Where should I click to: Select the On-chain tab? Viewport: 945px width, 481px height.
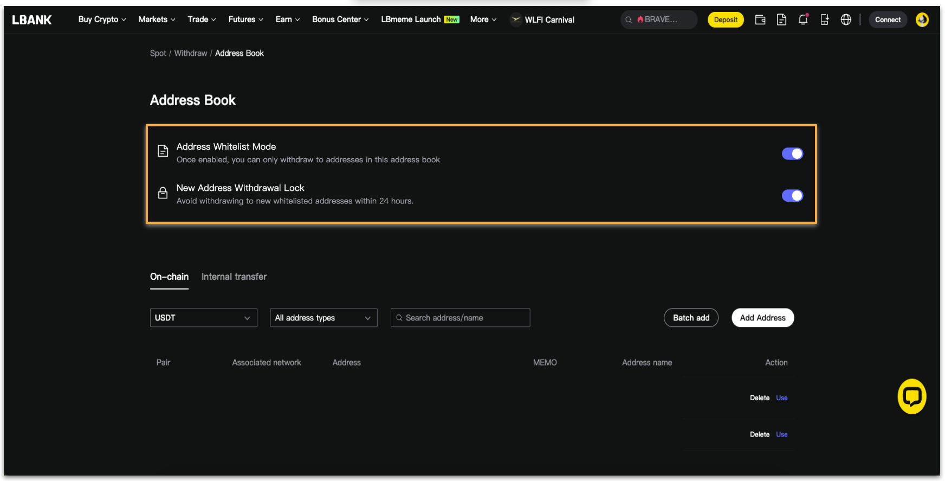pos(169,277)
